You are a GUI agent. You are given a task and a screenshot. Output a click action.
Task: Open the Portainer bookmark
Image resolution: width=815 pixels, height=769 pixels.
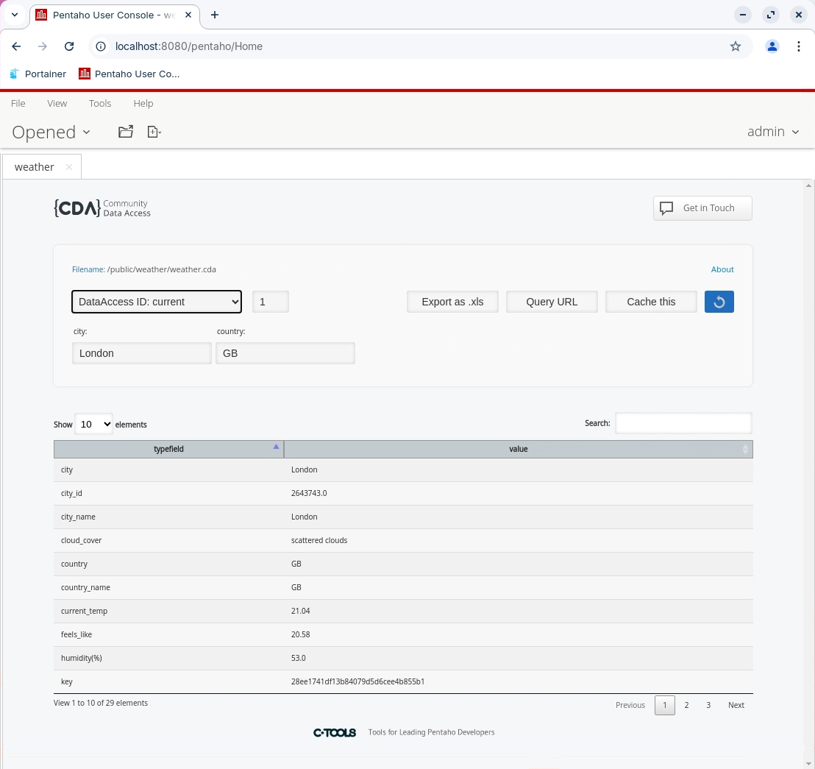(38, 74)
